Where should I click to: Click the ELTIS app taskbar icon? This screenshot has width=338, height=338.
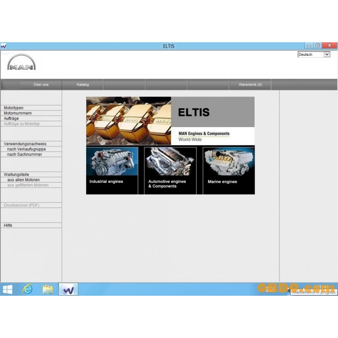coord(68,289)
